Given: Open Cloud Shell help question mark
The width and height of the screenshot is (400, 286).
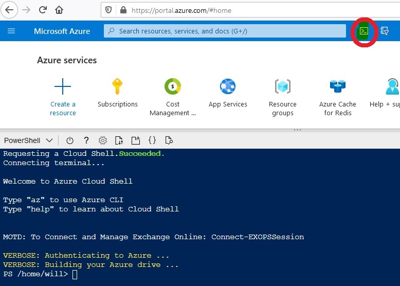Looking at the screenshot, I should [x=86, y=140].
